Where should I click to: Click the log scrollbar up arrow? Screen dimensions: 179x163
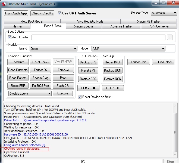click(175, 106)
